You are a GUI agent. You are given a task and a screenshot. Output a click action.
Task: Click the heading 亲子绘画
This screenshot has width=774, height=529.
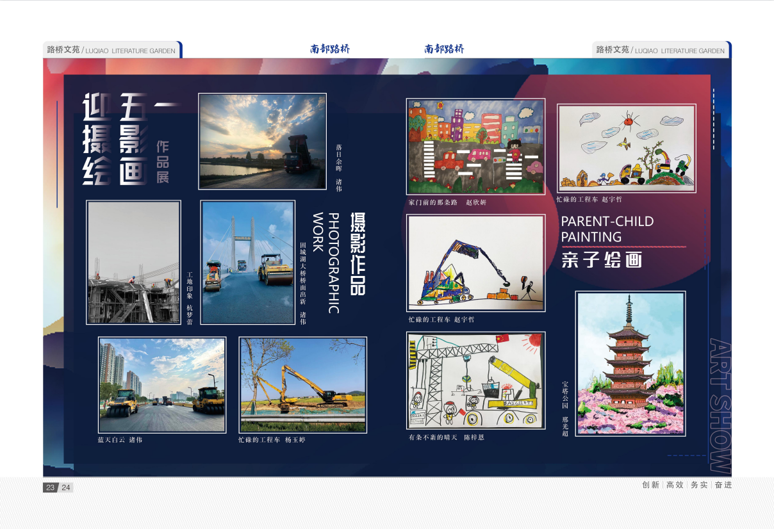click(602, 260)
